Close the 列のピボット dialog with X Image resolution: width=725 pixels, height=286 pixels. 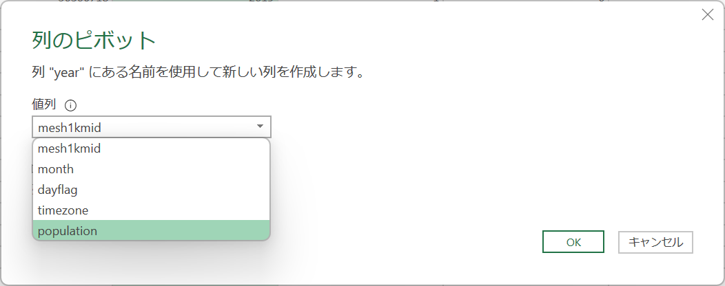[708, 14]
